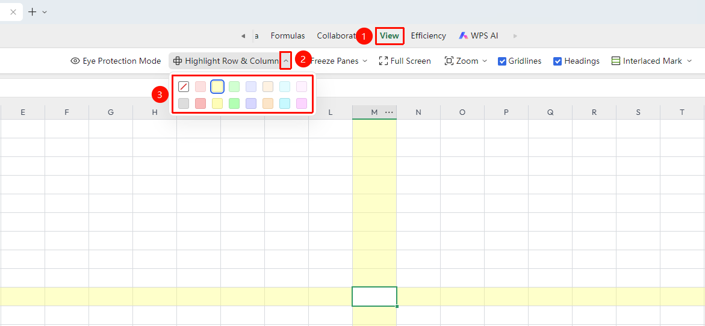The height and width of the screenshot is (326, 705).
Task: Open the Efficiency tab
Action: pos(429,36)
